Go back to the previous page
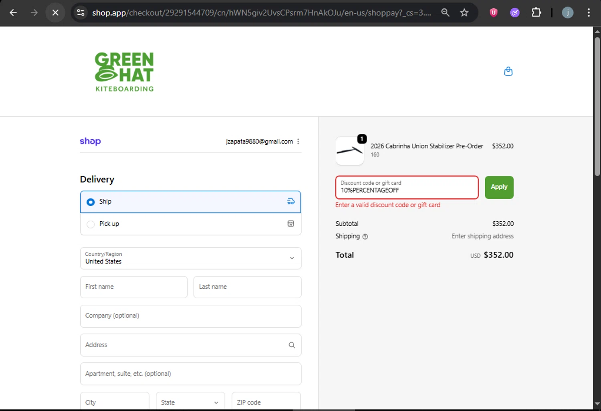This screenshot has height=411, width=601. tap(13, 13)
